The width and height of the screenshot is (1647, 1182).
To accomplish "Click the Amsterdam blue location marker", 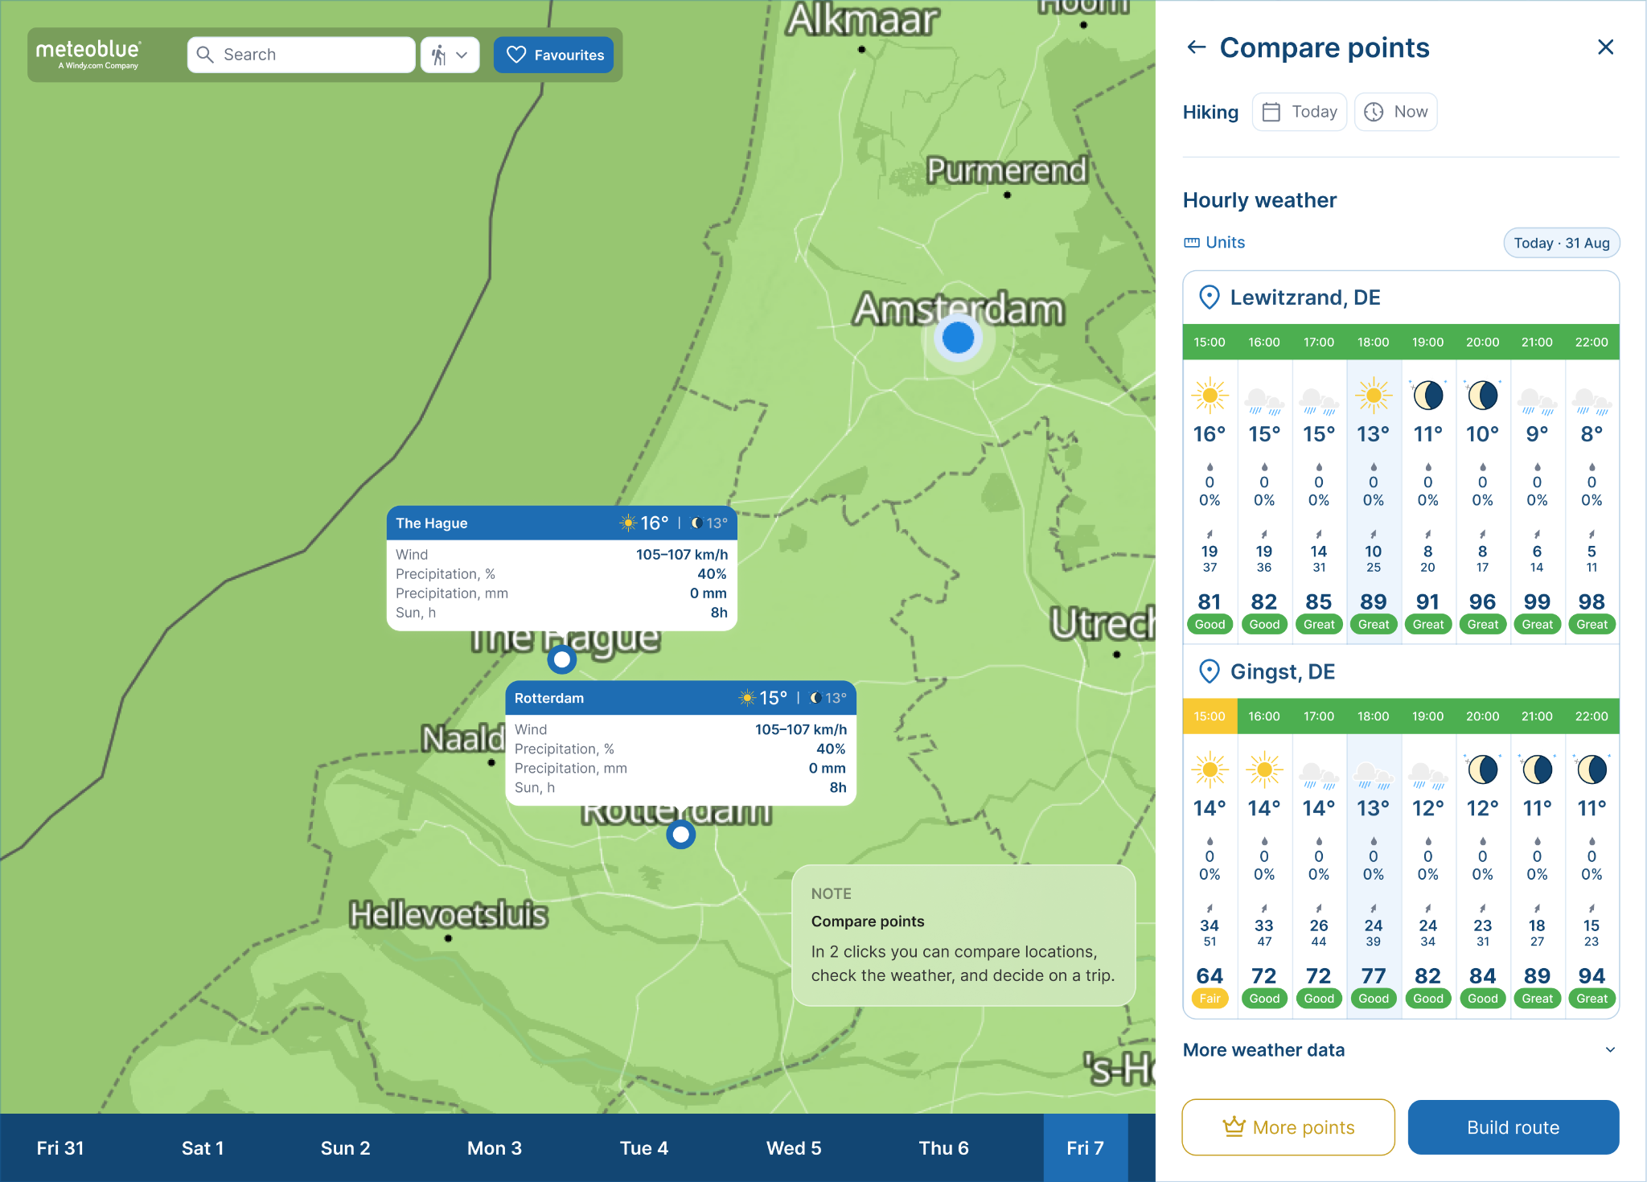I will point(958,338).
